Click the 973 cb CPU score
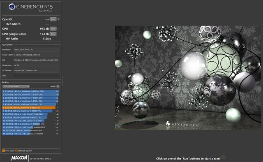The height and width of the screenshot is (162, 263). [x=44, y=29]
